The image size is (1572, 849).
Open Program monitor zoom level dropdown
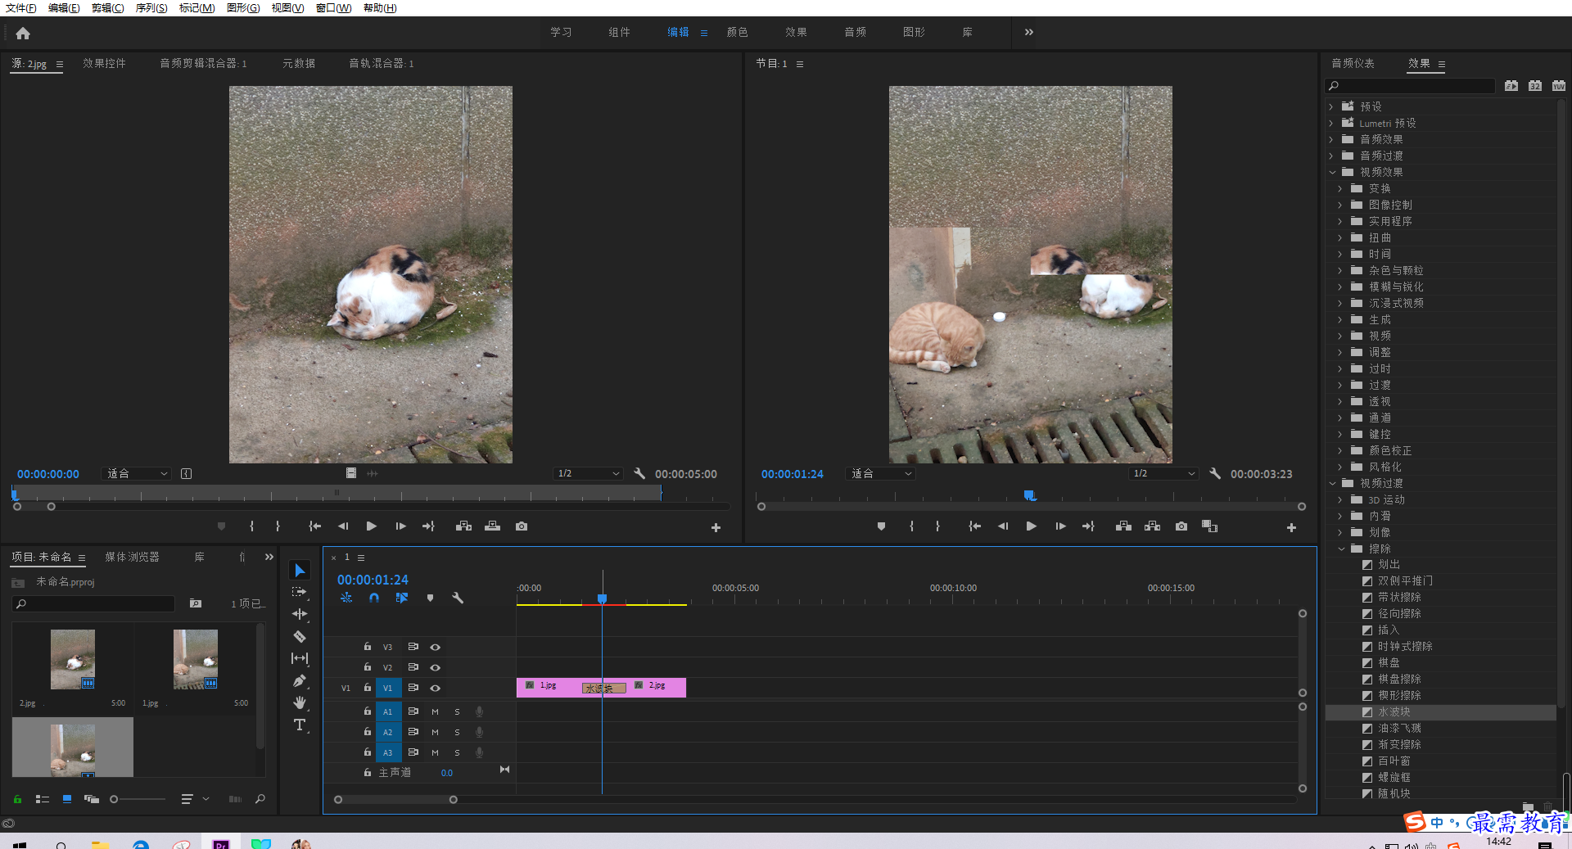pos(881,473)
